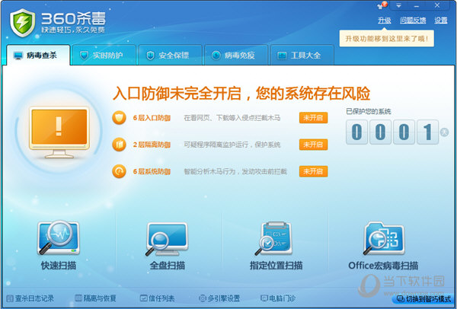Open 设置 from the top right
457x309 pixels.
coord(441,21)
